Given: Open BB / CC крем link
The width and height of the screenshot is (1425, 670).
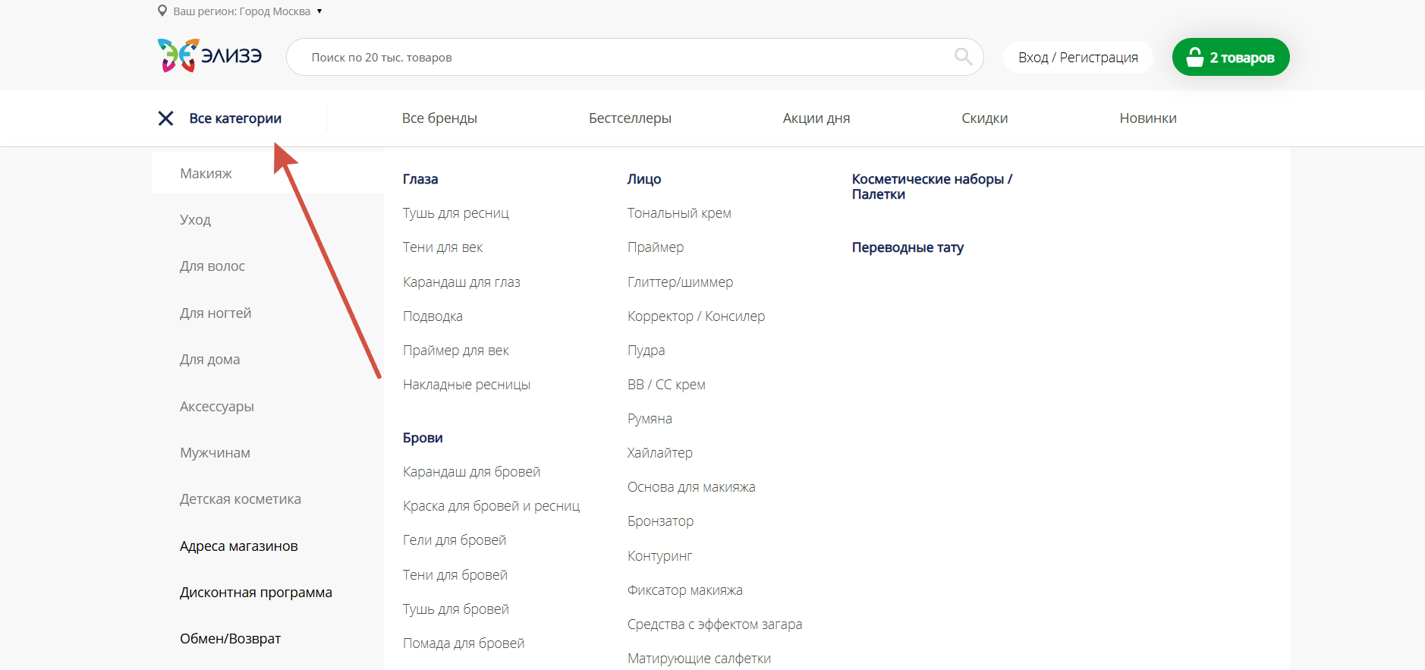Looking at the screenshot, I should pos(666,385).
